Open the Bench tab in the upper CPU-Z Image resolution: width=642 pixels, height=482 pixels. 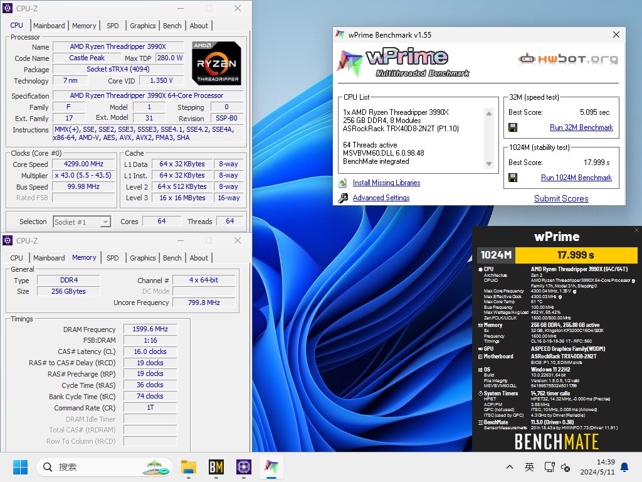pyautogui.click(x=172, y=26)
